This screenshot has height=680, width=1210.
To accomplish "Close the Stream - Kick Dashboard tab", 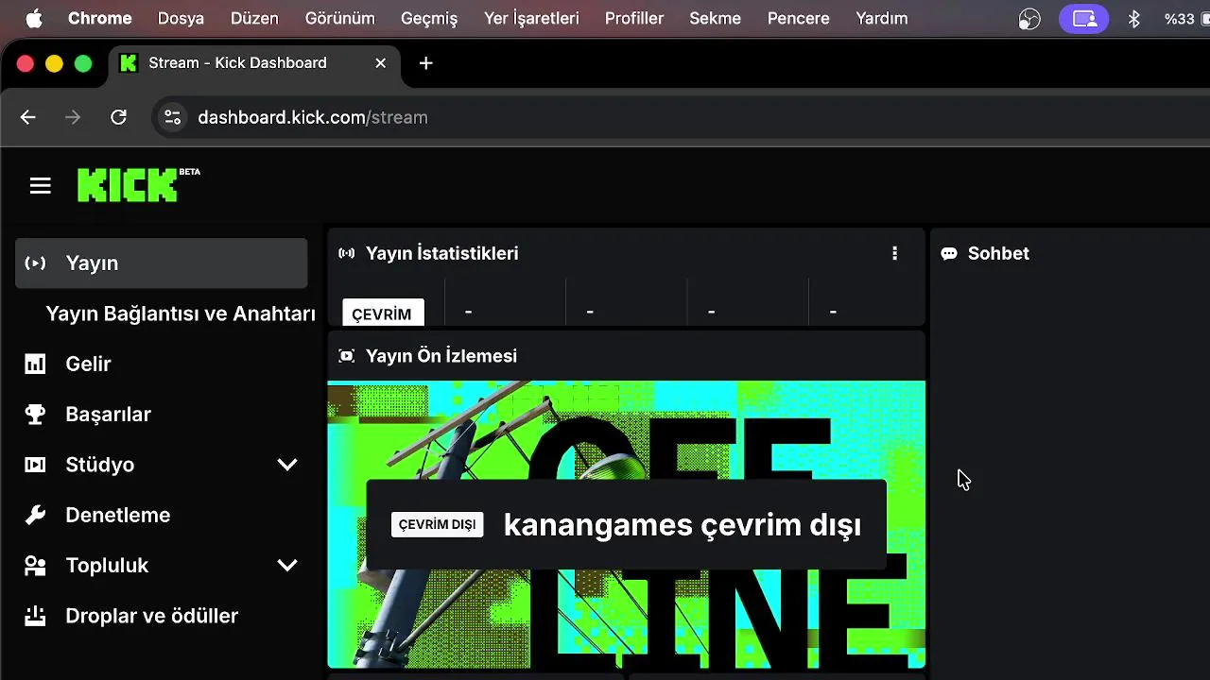I will point(380,63).
